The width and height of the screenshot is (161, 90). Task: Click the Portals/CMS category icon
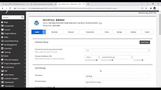pos(2,26)
